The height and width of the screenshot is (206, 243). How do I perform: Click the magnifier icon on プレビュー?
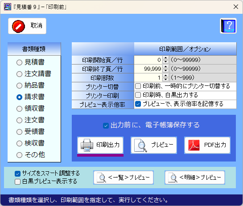point(140,145)
